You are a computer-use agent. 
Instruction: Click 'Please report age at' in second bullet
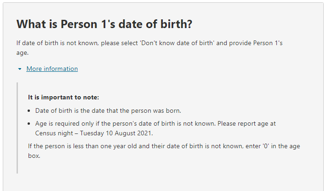pyautogui.click(x=247, y=124)
